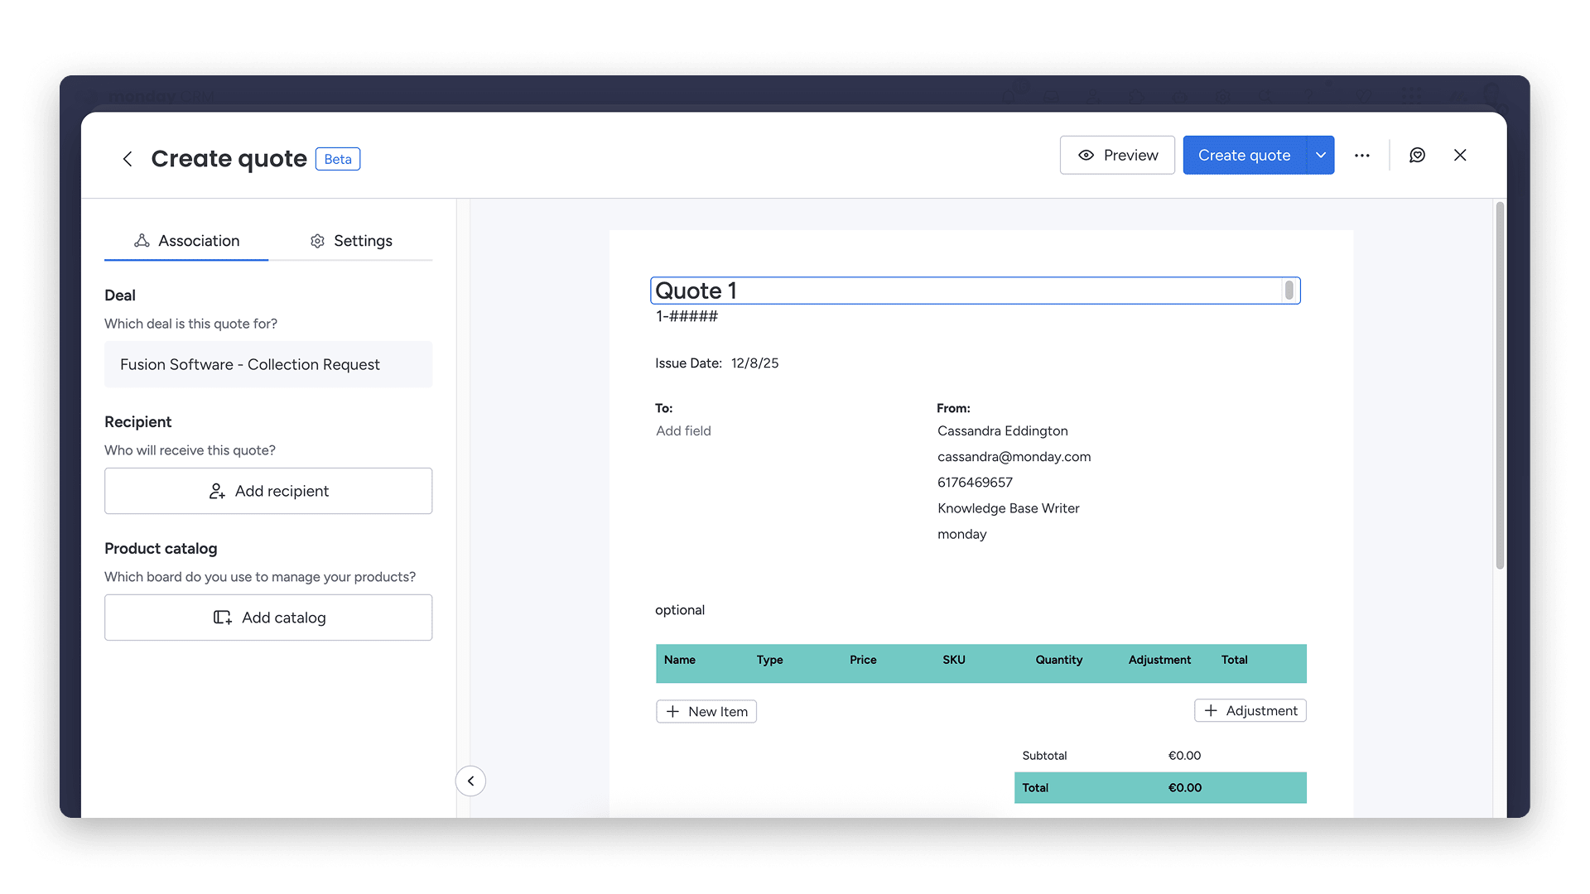Viewport: 1590px width, 894px height.
Task: Add a New Item to the quote table
Action: 706,712
